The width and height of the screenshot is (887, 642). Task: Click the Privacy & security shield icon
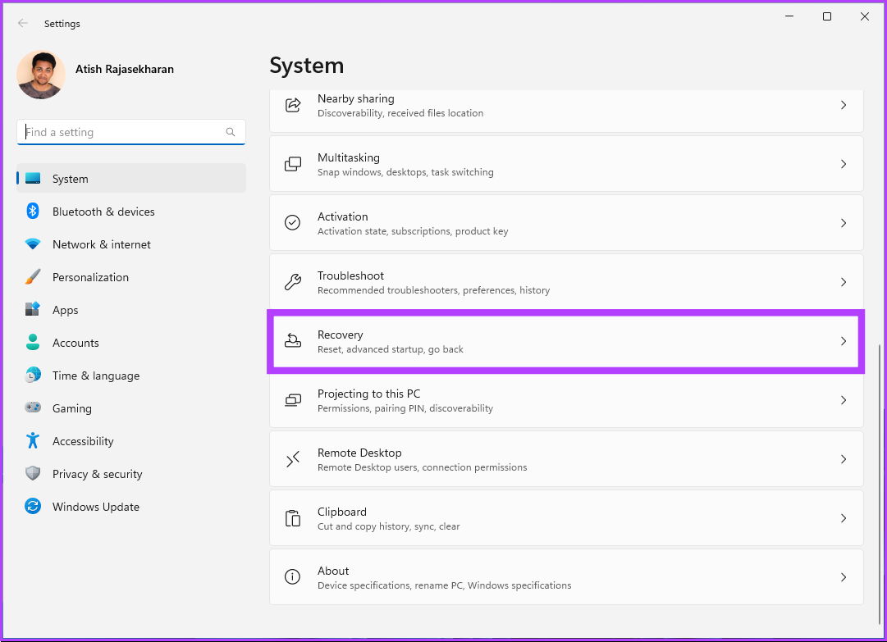pyautogui.click(x=33, y=474)
